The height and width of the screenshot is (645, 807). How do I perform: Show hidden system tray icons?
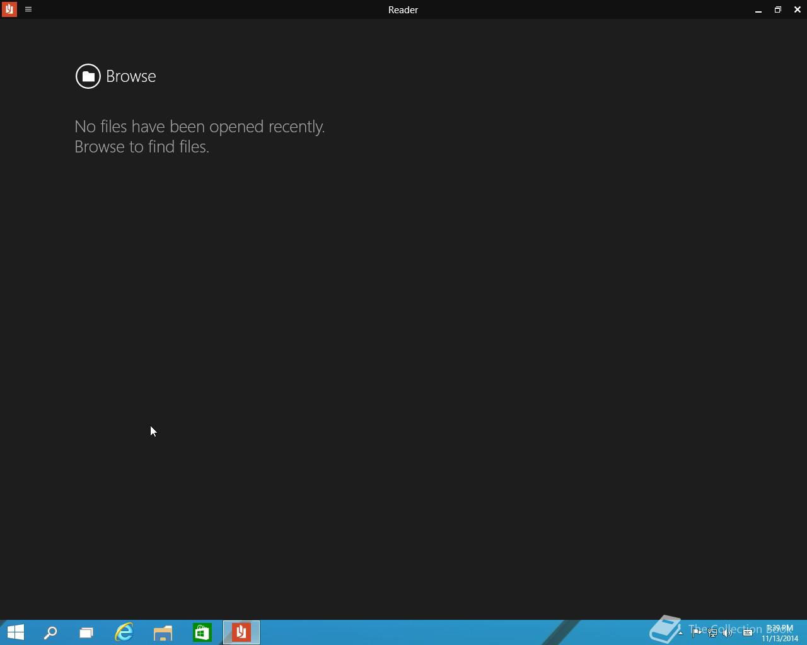pos(680,633)
